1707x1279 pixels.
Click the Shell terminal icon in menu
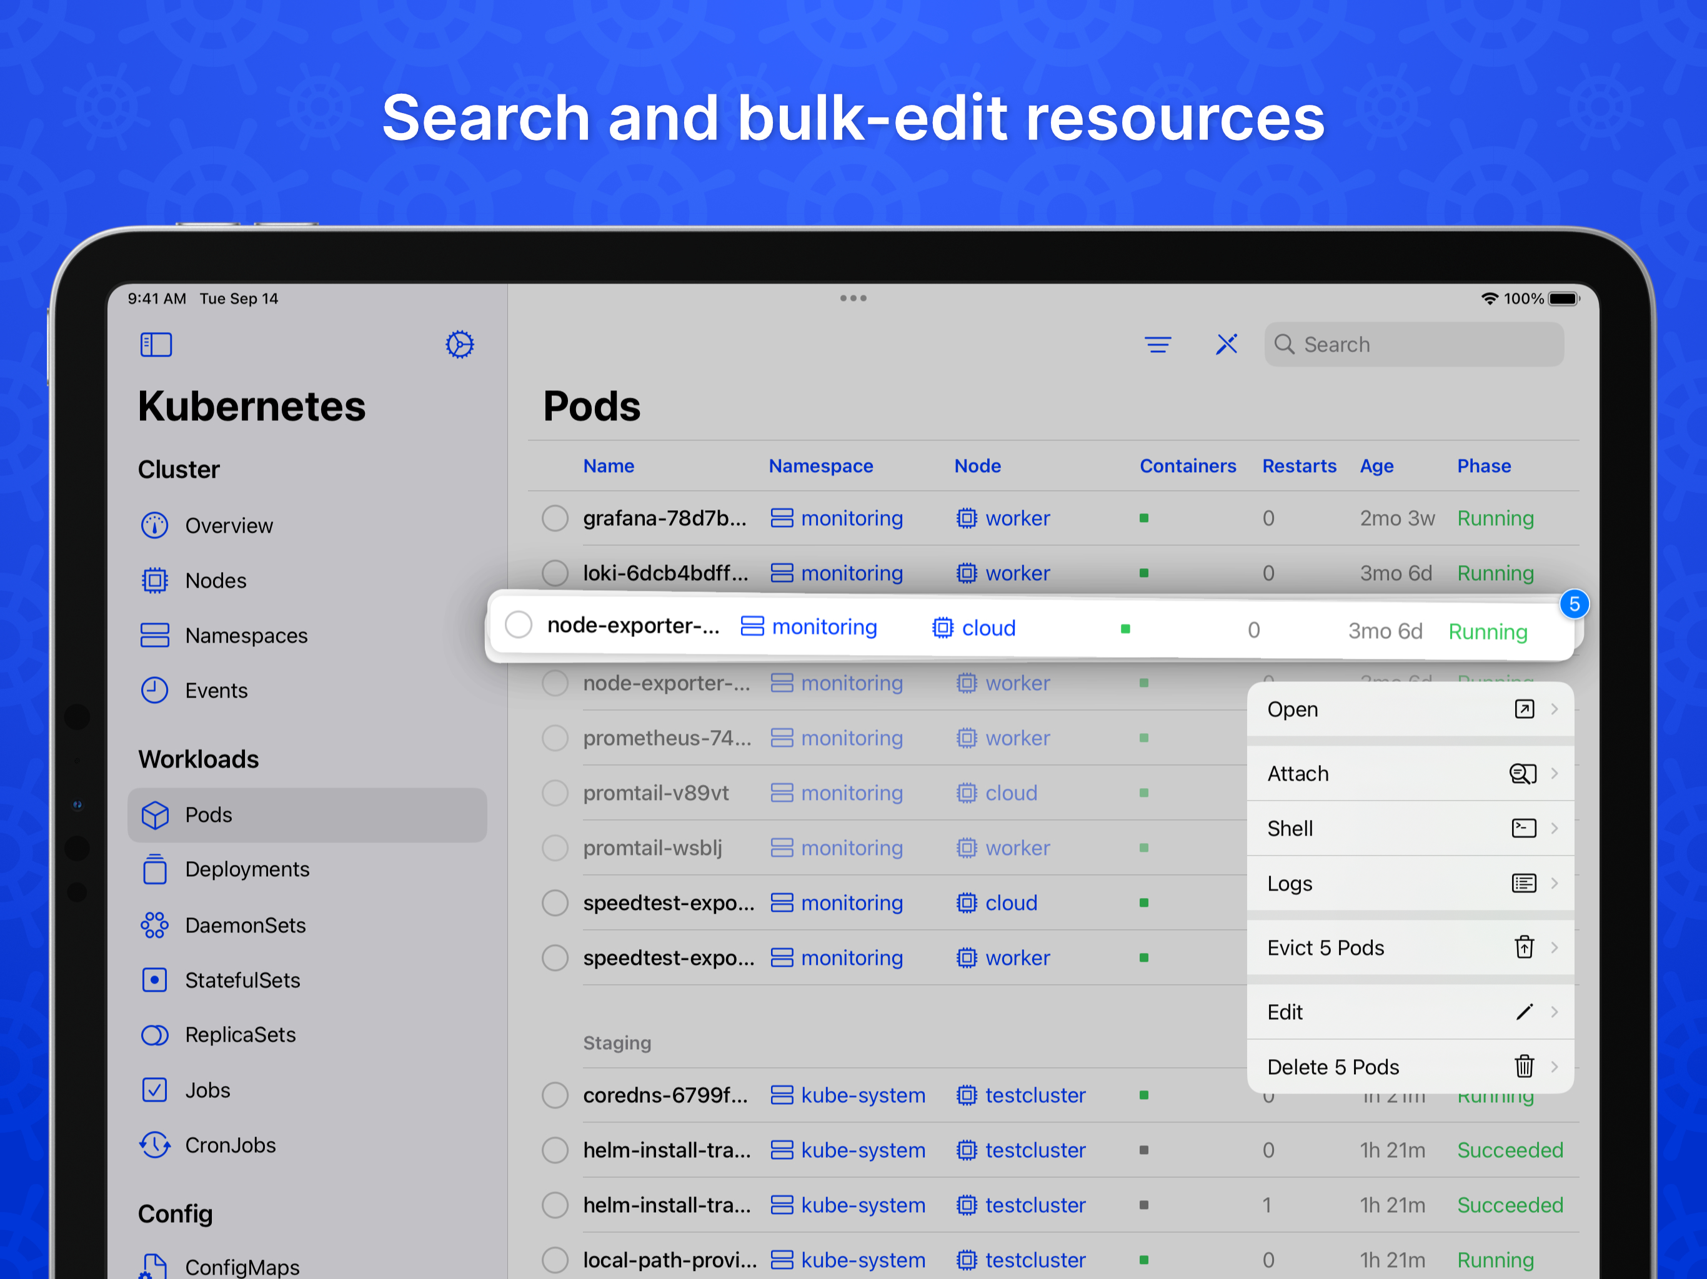[x=1523, y=829]
